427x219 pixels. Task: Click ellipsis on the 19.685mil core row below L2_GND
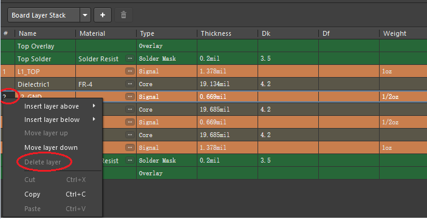(130, 109)
